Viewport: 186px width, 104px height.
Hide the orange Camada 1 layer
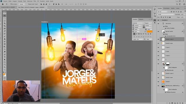coord(158,81)
